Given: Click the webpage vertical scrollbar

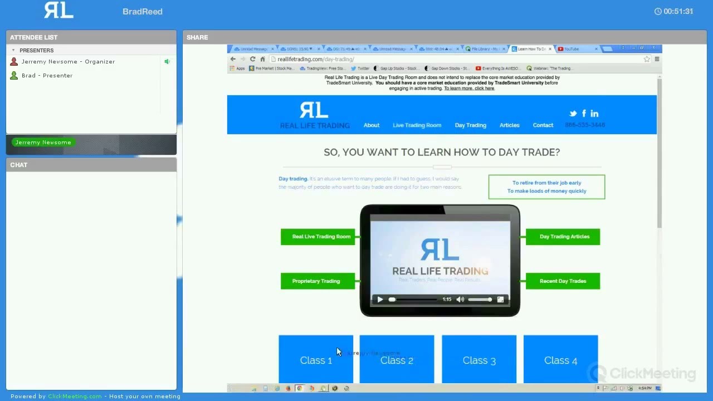Looking at the screenshot, I should pos(660,153).
